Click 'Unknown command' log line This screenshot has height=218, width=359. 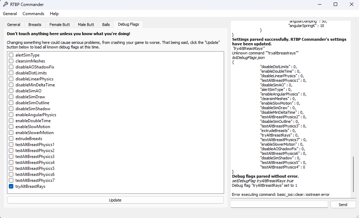point(265,53)
